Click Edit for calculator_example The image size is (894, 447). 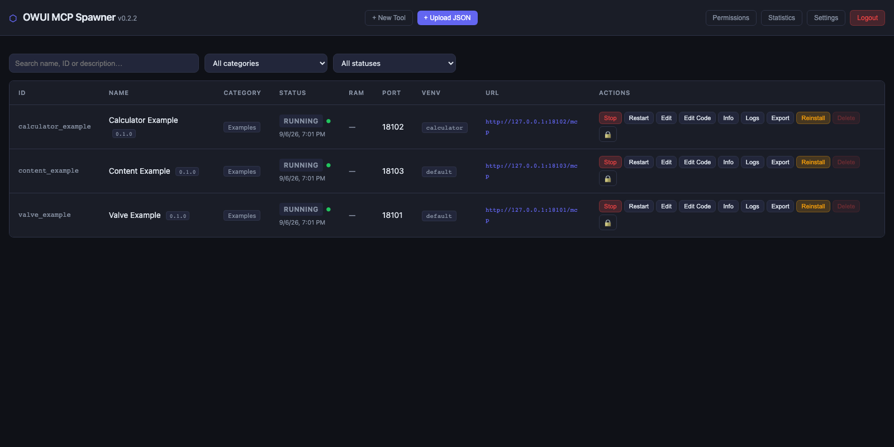pyautogui.click(x=667, y=118)
